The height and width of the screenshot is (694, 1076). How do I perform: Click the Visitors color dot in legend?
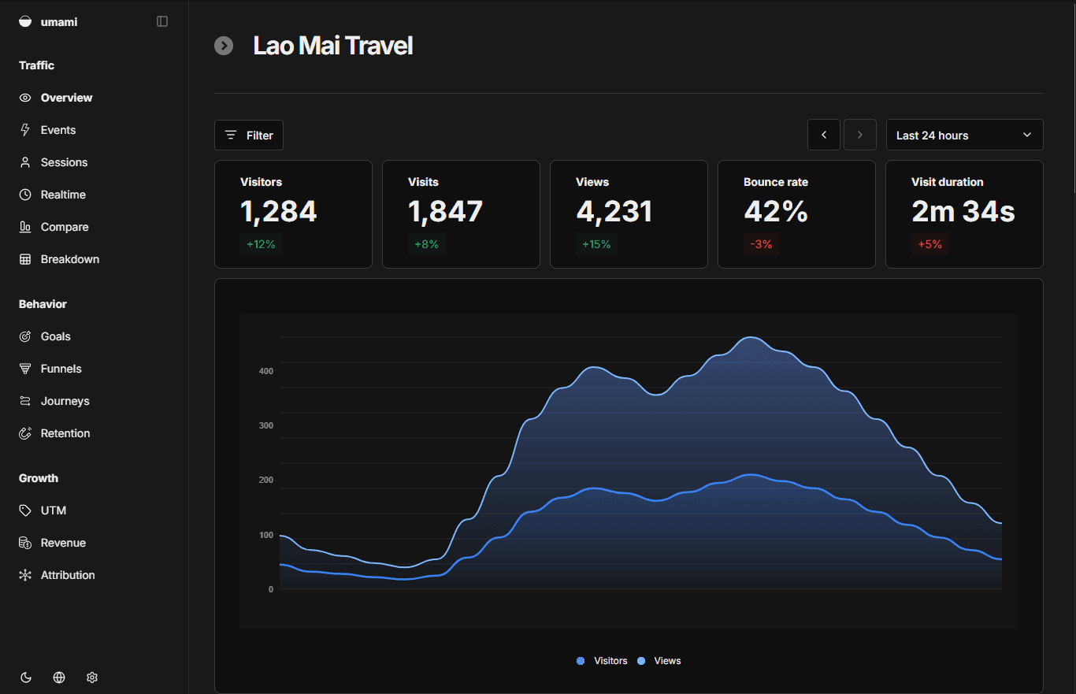(x=581, y=661)
